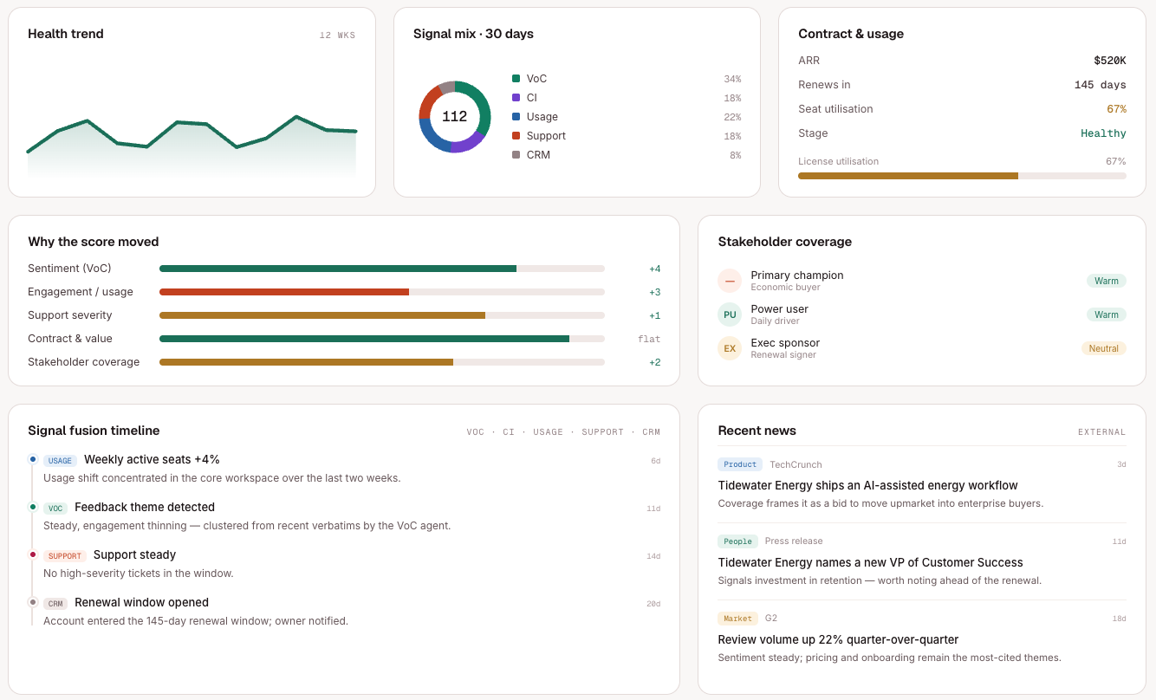Select the CRM tag on Renewal window opened

(x=55, y=604)
